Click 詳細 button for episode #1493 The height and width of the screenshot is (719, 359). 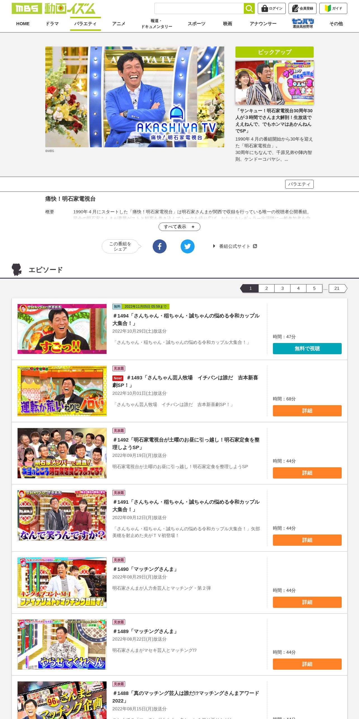[307, 411]
